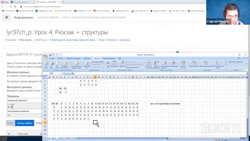This screenshot has width=250, height=141.
Task: Open the 'Вид' ribbon tab
Action: (120, 58)
